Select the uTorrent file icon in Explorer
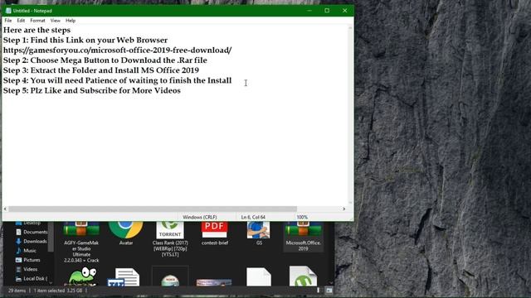 [303, 276]
